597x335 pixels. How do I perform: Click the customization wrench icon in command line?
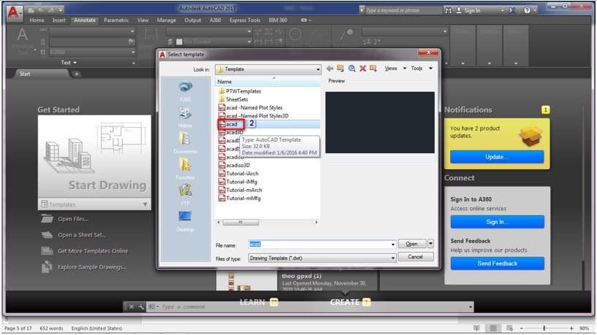(x=141, y=307)
